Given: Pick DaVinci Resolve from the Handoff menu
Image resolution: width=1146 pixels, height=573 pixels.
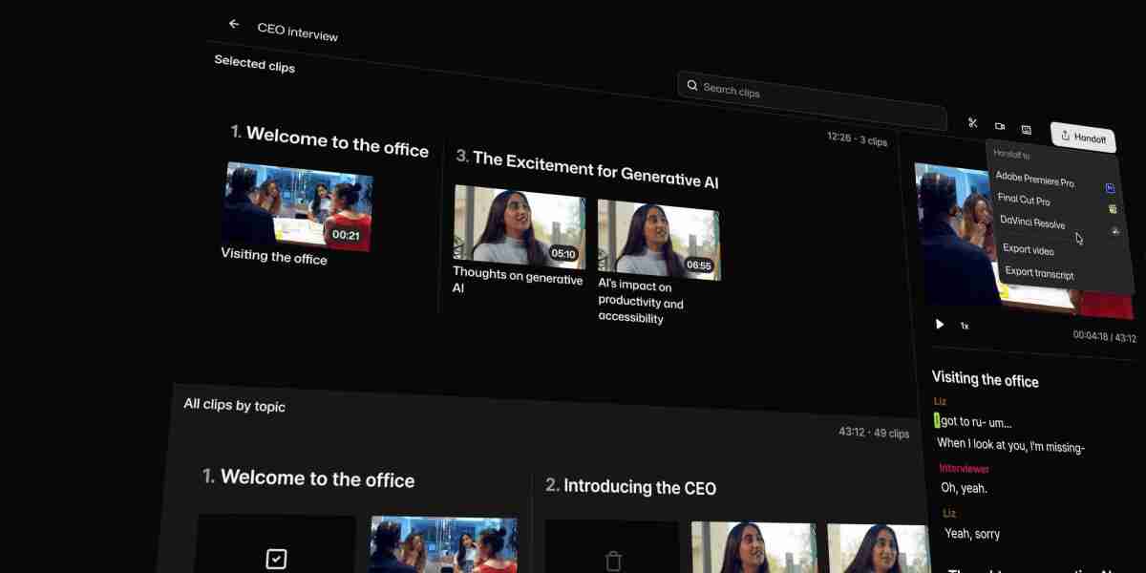Looking at the screenshot, I should click(x=1032, y=223).
